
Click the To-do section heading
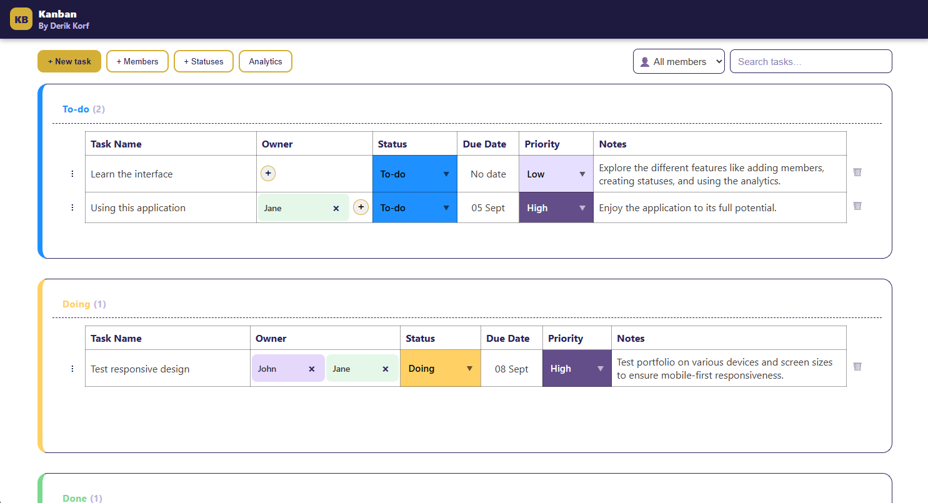(x=84, y=109)
